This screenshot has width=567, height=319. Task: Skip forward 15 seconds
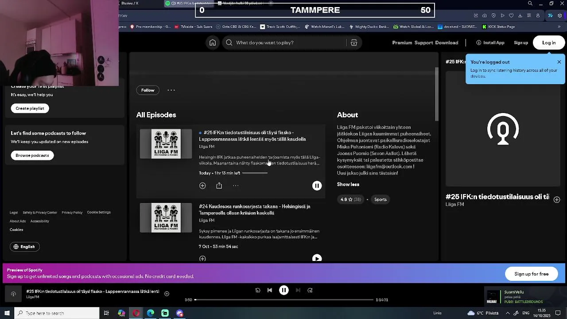tap(310, 290)
